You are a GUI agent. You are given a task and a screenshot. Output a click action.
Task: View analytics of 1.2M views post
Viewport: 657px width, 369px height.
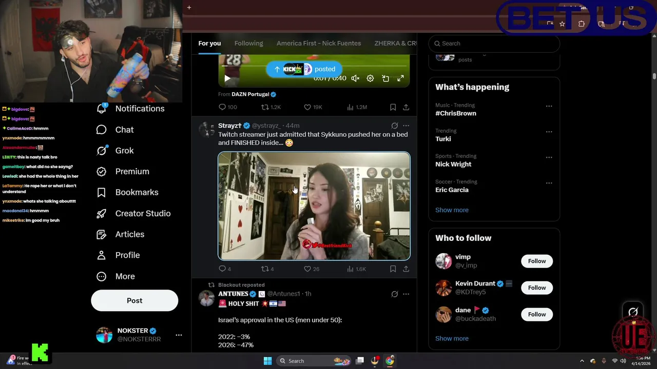pos(357,107)
